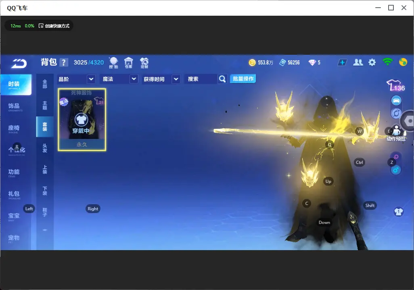Click the 3025/4320 capacity counter
The width and height of the screenshot is (414, 290).
(x=89, y=62)
